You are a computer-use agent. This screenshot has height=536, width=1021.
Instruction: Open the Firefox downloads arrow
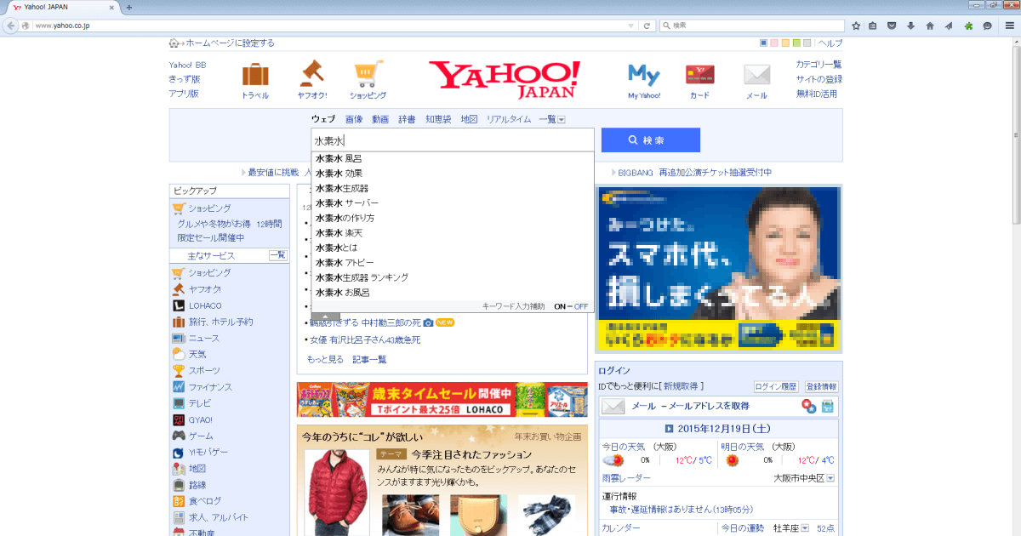[x=910, y=26]
